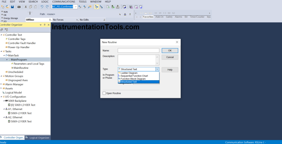
Task: Click Cancel in the New Routine dialog
Action: (170, 57)
